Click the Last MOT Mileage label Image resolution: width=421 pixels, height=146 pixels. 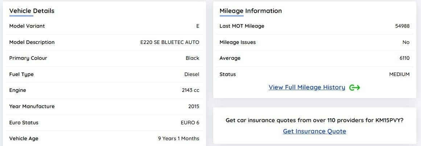pyautogui.click(x=242, y=26)
